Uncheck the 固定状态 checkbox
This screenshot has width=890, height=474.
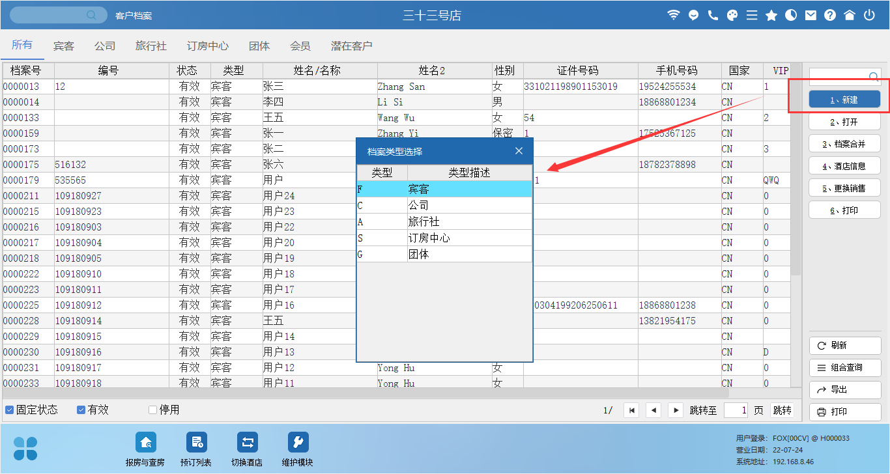(10, 410)
